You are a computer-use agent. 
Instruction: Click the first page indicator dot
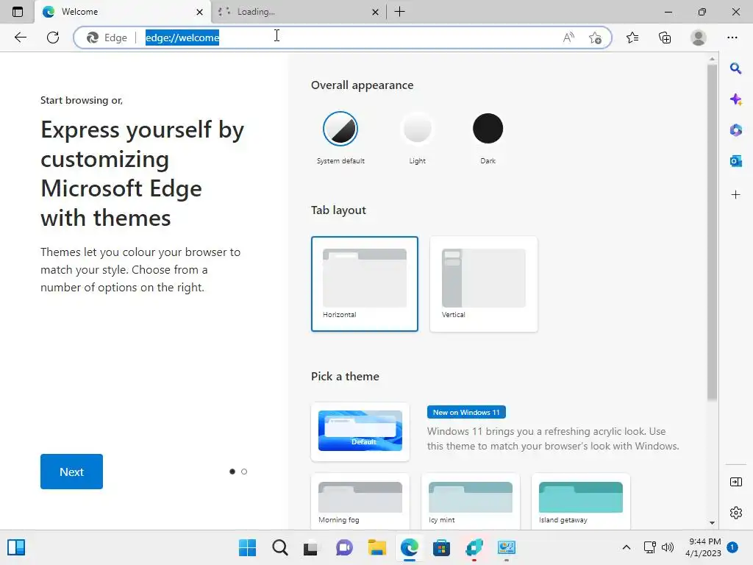click(x=232, y=472)
